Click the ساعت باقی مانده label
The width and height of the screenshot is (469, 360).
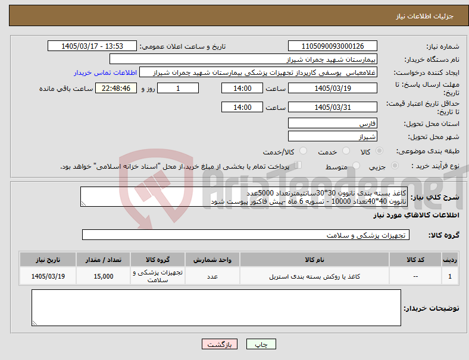coord(66,89)
